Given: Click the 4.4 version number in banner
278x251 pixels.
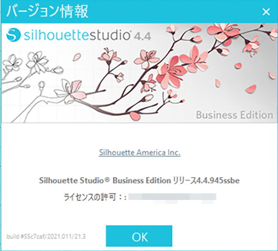Looking at the screenshot, I should [142, 36].
